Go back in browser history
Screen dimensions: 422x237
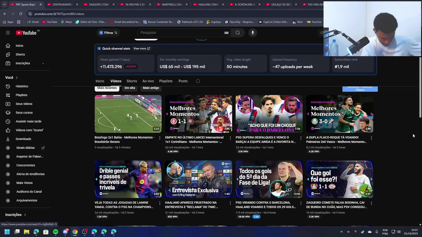pyautogui.click(x=5, y=14)
